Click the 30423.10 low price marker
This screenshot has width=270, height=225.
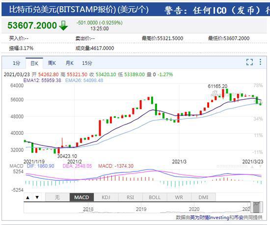coord(67,156)
